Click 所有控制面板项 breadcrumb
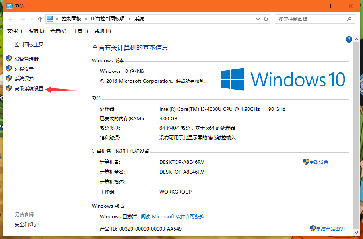 (108, 19)
